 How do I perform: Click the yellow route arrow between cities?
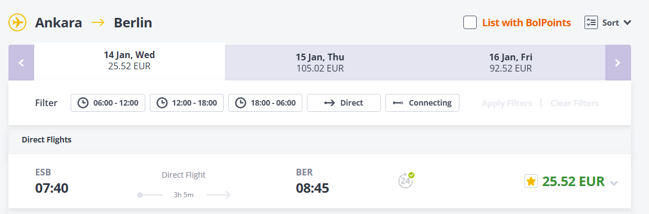pyautogui.click(x=98, y=22)
